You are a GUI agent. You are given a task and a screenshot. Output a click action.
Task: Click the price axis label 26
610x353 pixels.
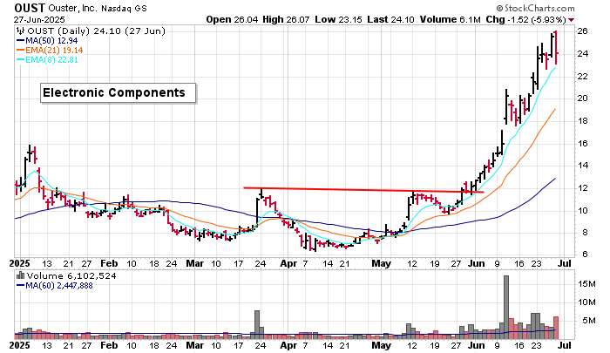(x=582, y=31)
